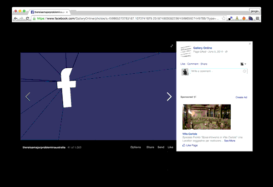Open the Gallery Online page link
Image resolution: width=273 pixels, height=187 pixels.
(x=202, y=48)
